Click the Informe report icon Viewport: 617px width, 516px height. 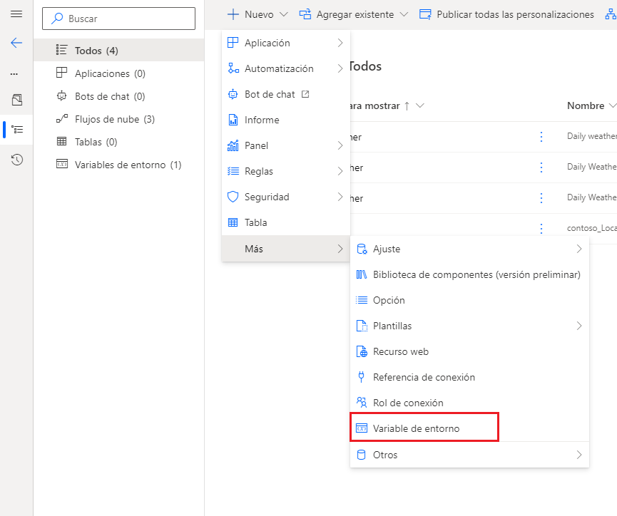tap(233, 120)
